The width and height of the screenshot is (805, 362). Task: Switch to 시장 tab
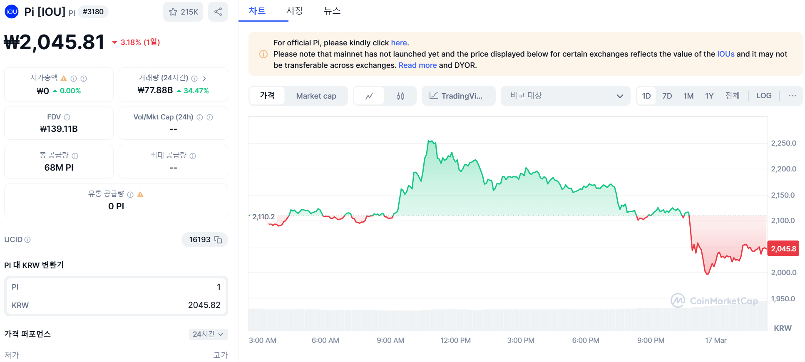point(295,11)
